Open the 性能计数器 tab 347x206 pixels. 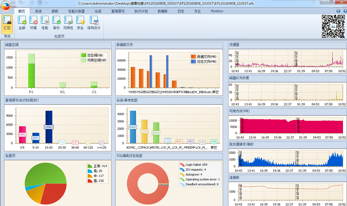coord(76,11)
